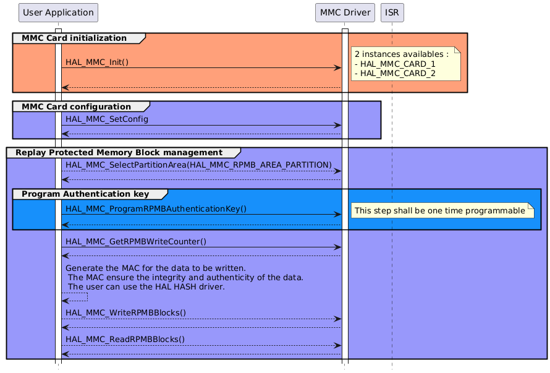This screenshot has height=373, width=550.
Task: Click the User Application participant box
Action: [x=58, y=12]
